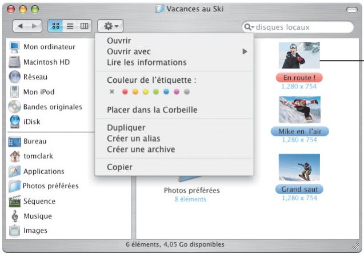
Task: Choose Placer dans la Corbeille
Action: click(x=174, y=110)
